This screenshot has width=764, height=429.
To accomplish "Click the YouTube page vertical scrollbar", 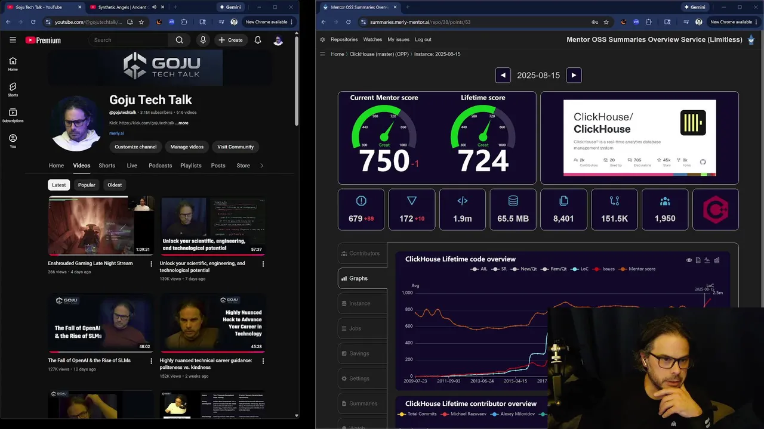I will [x=297, y=80].
